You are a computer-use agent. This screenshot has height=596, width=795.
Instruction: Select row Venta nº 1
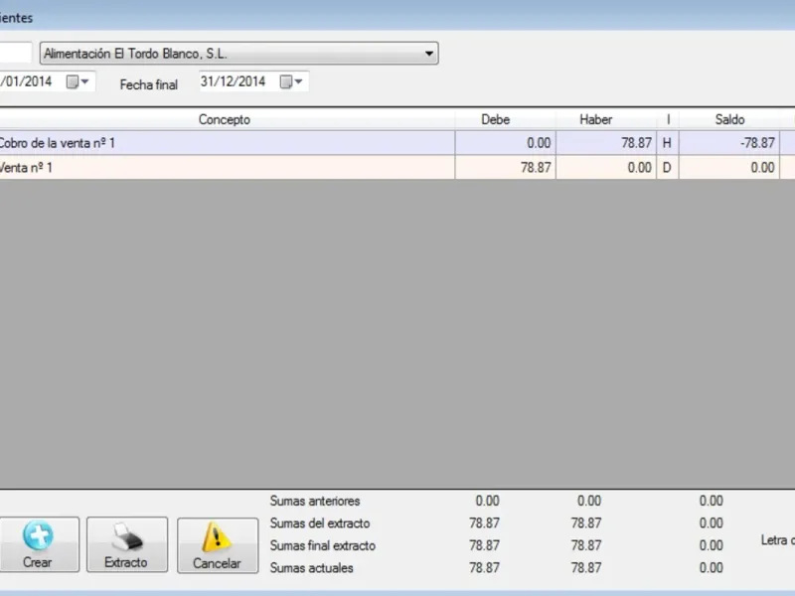(397, 167)
